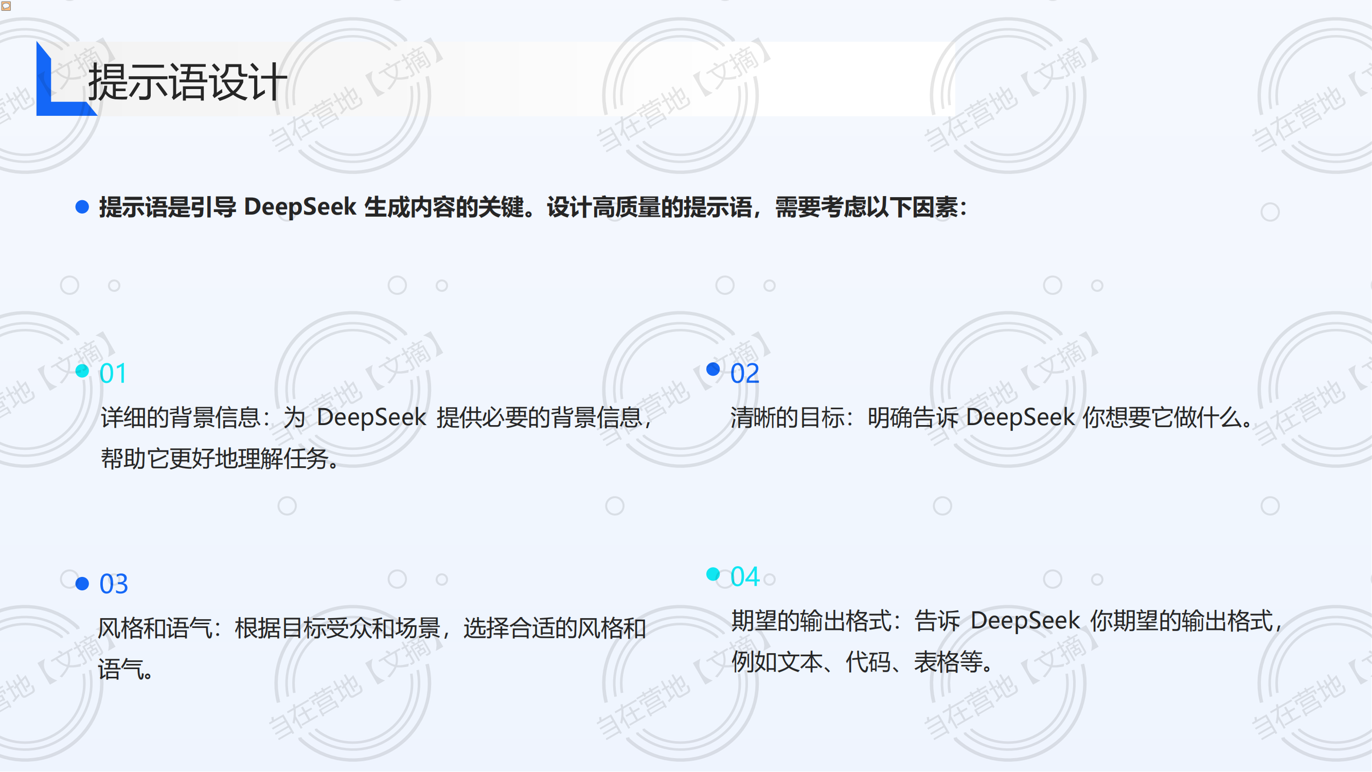Click the 期望的输出格式 text line
Viewport: 1372px width, 772px height.
(x=1007, y=621)
